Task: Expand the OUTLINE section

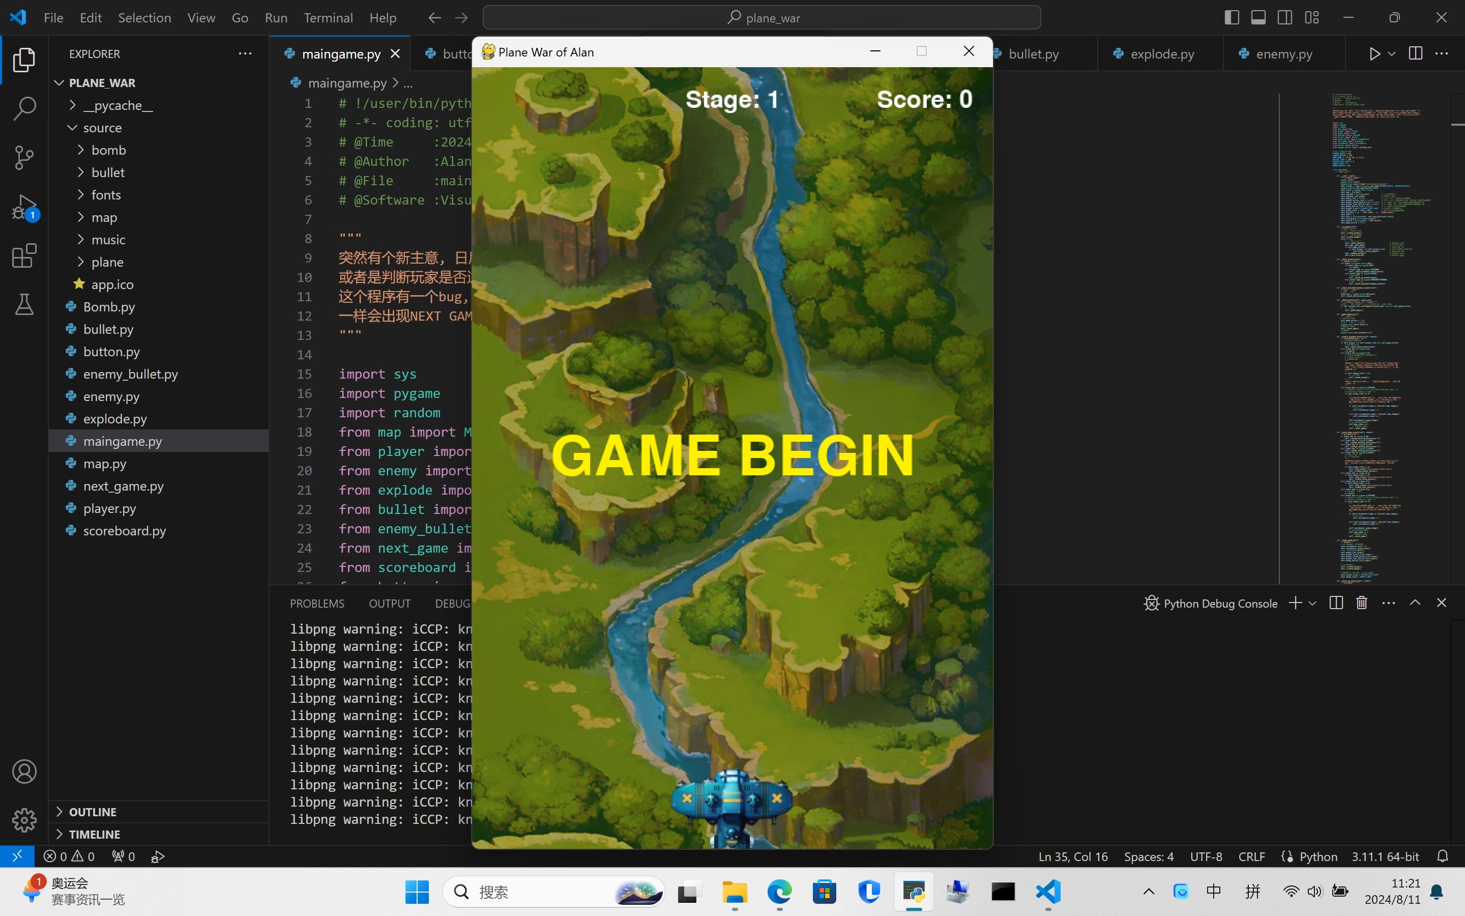Action: [92, 812]
